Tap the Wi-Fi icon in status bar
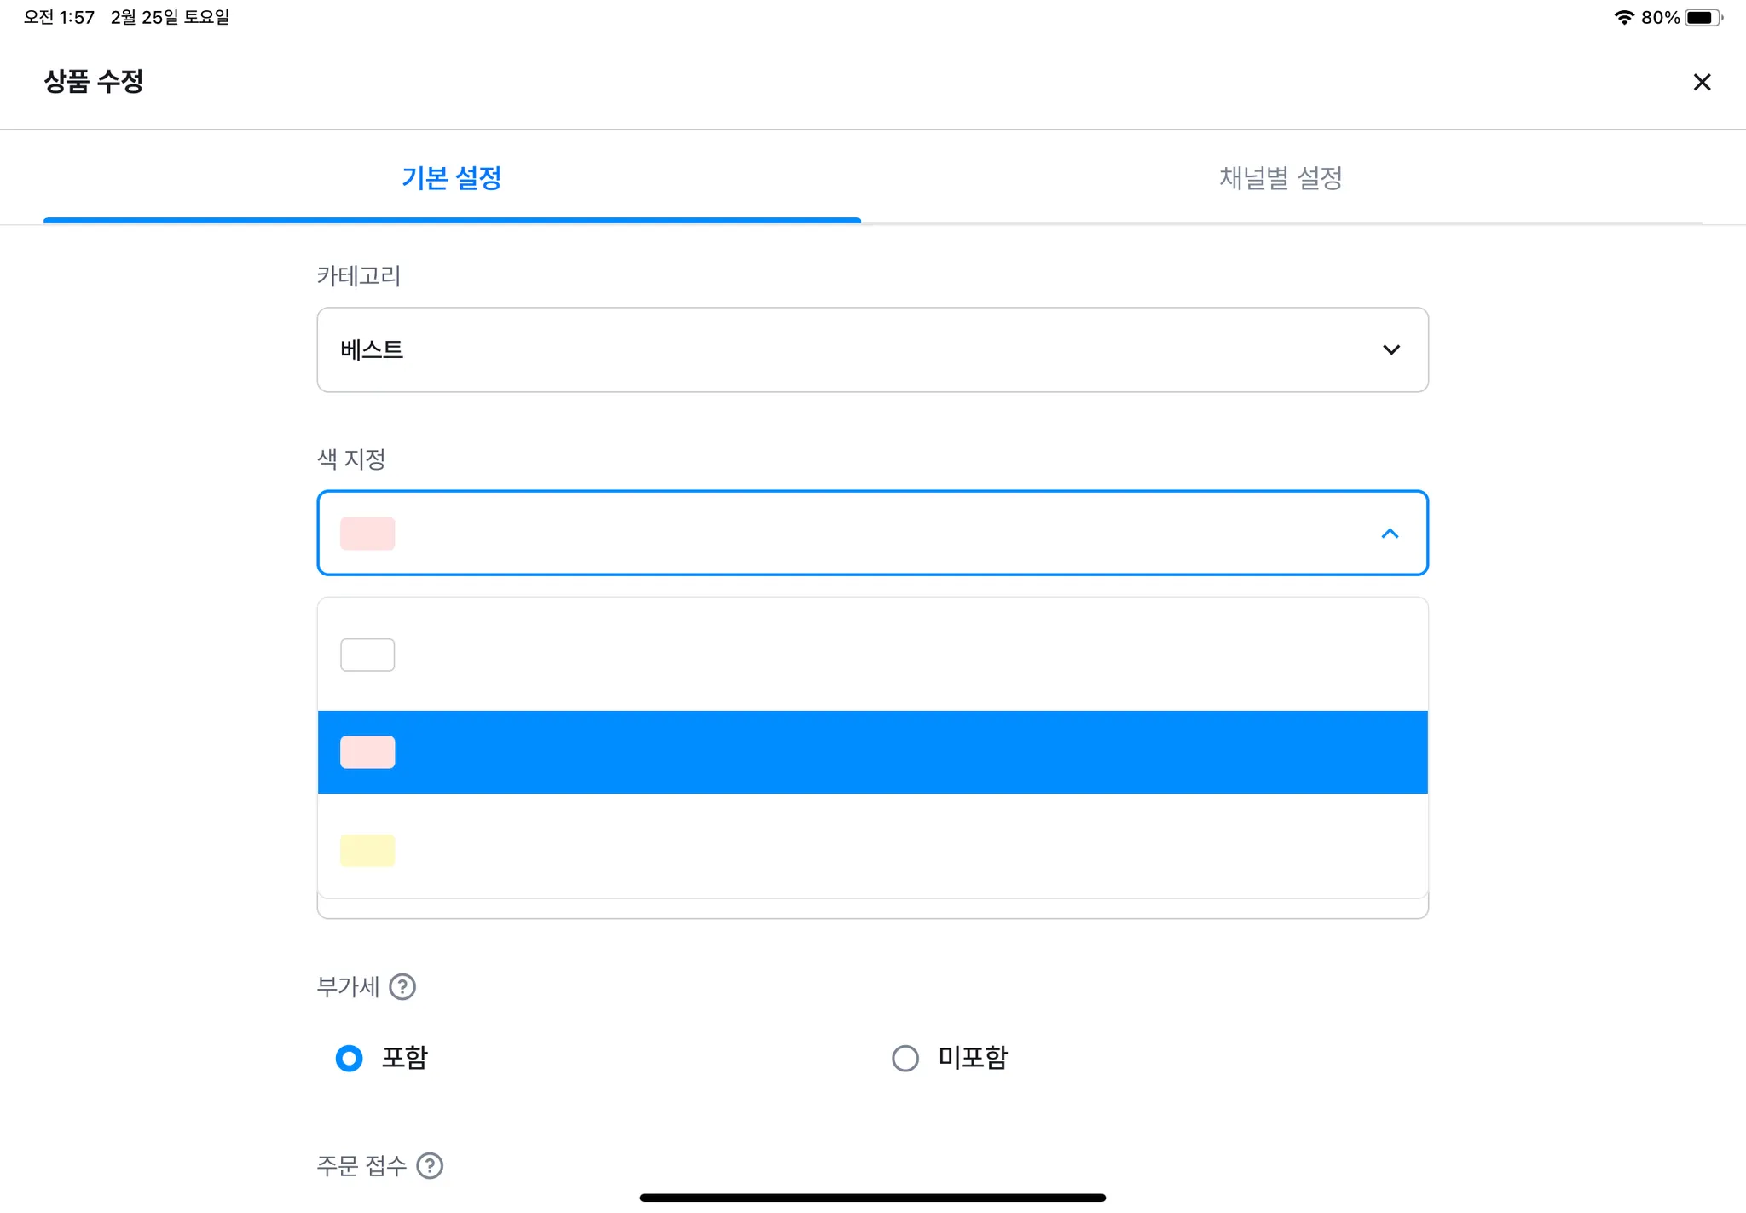Viewport: 1746px width, 1213px height. (x=1623, y=17)
